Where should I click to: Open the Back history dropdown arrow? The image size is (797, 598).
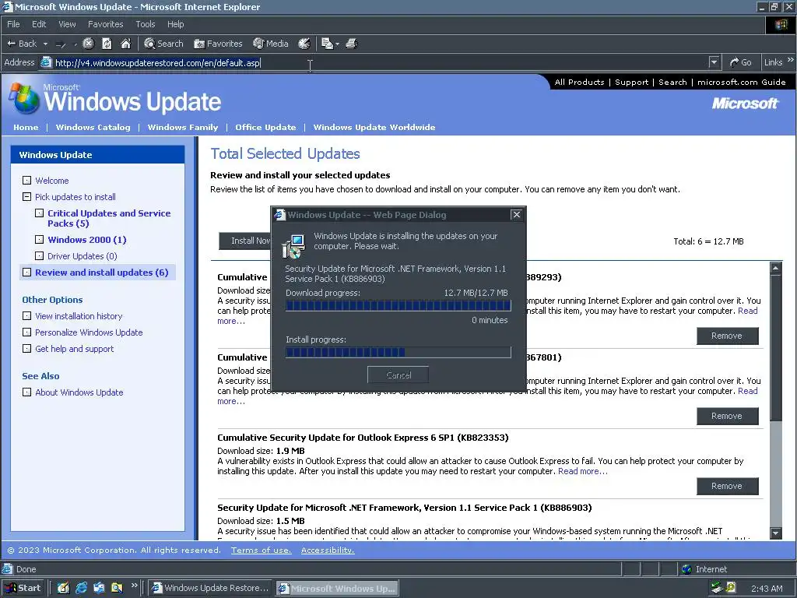(x=45, y=44)
